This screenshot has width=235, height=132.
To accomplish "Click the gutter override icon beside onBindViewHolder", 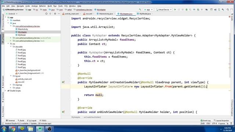I will 63,112.
